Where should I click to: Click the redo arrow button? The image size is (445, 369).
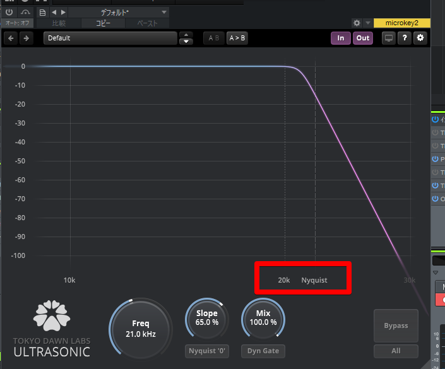point(26,38)
